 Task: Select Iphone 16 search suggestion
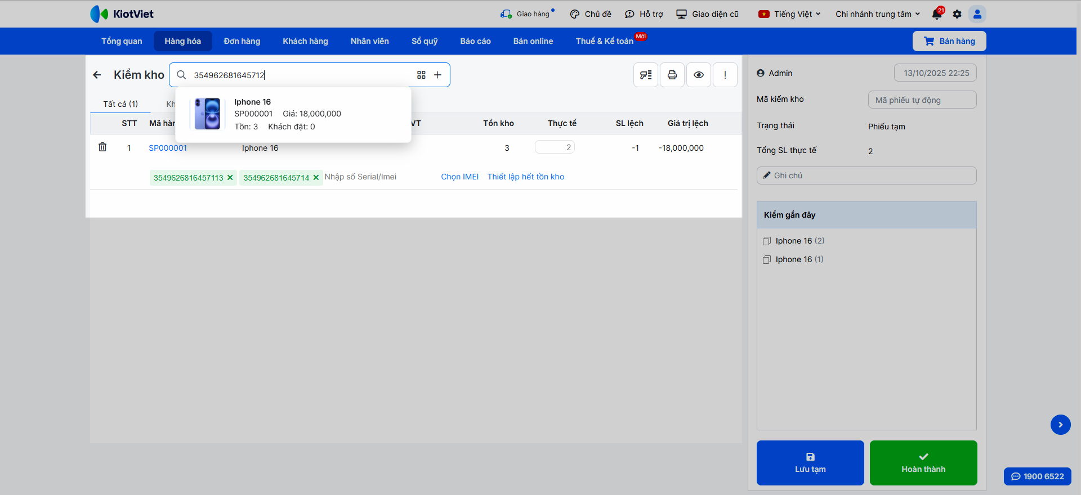point(293,114)
